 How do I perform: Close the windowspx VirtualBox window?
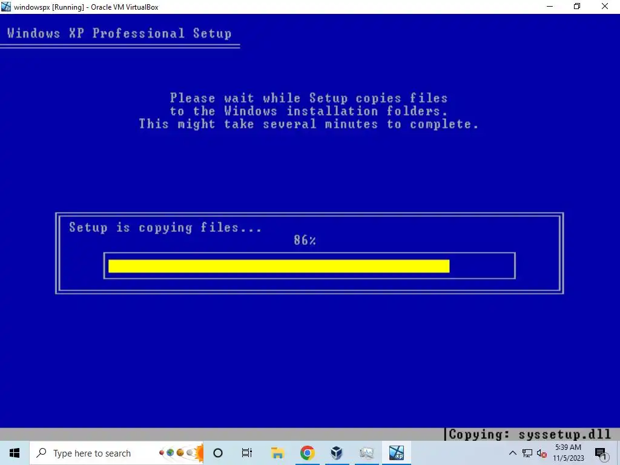(x=605, y=7)
